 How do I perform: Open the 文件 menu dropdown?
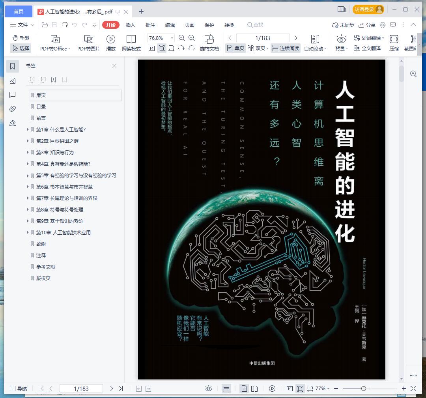click(x=22, y=25)
